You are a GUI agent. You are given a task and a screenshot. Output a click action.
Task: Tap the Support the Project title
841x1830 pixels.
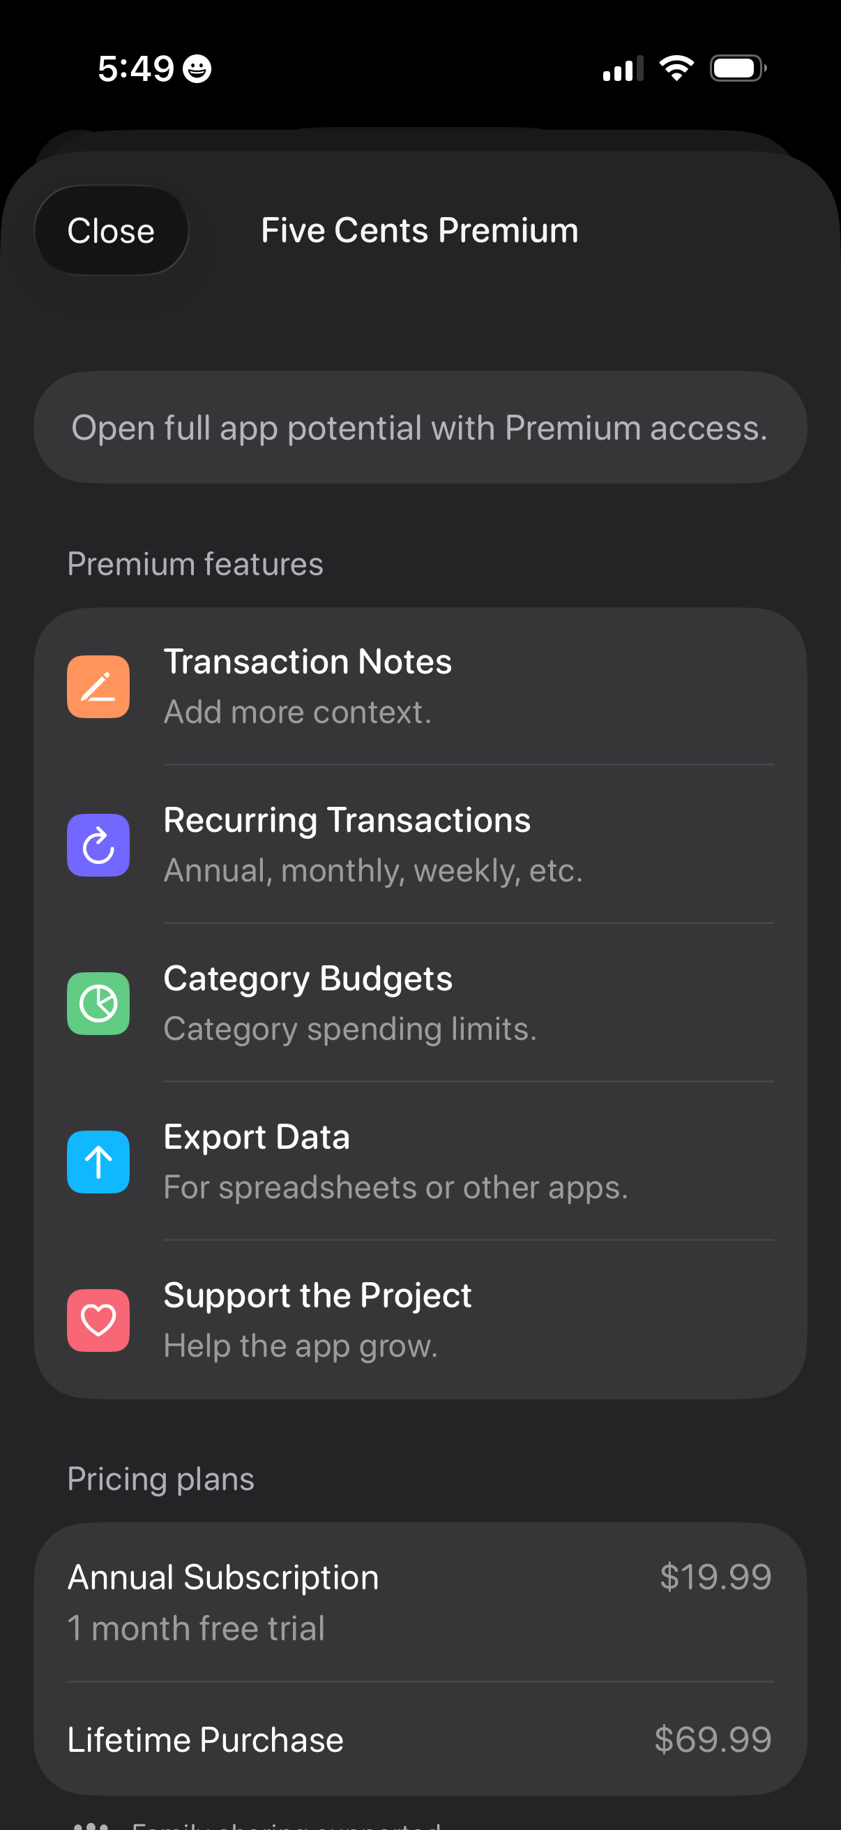(317, 1295)
